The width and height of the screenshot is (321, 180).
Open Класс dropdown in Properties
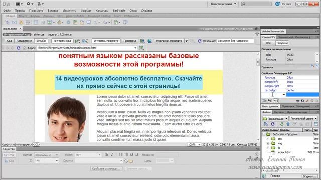(x=88, y=155)
